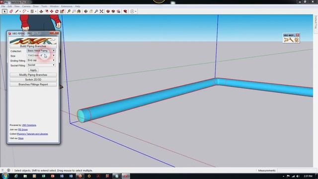Image resolution: width=318 pixels, height=179 pixels.
Task: Open the Draw menu
Action: 36,6
